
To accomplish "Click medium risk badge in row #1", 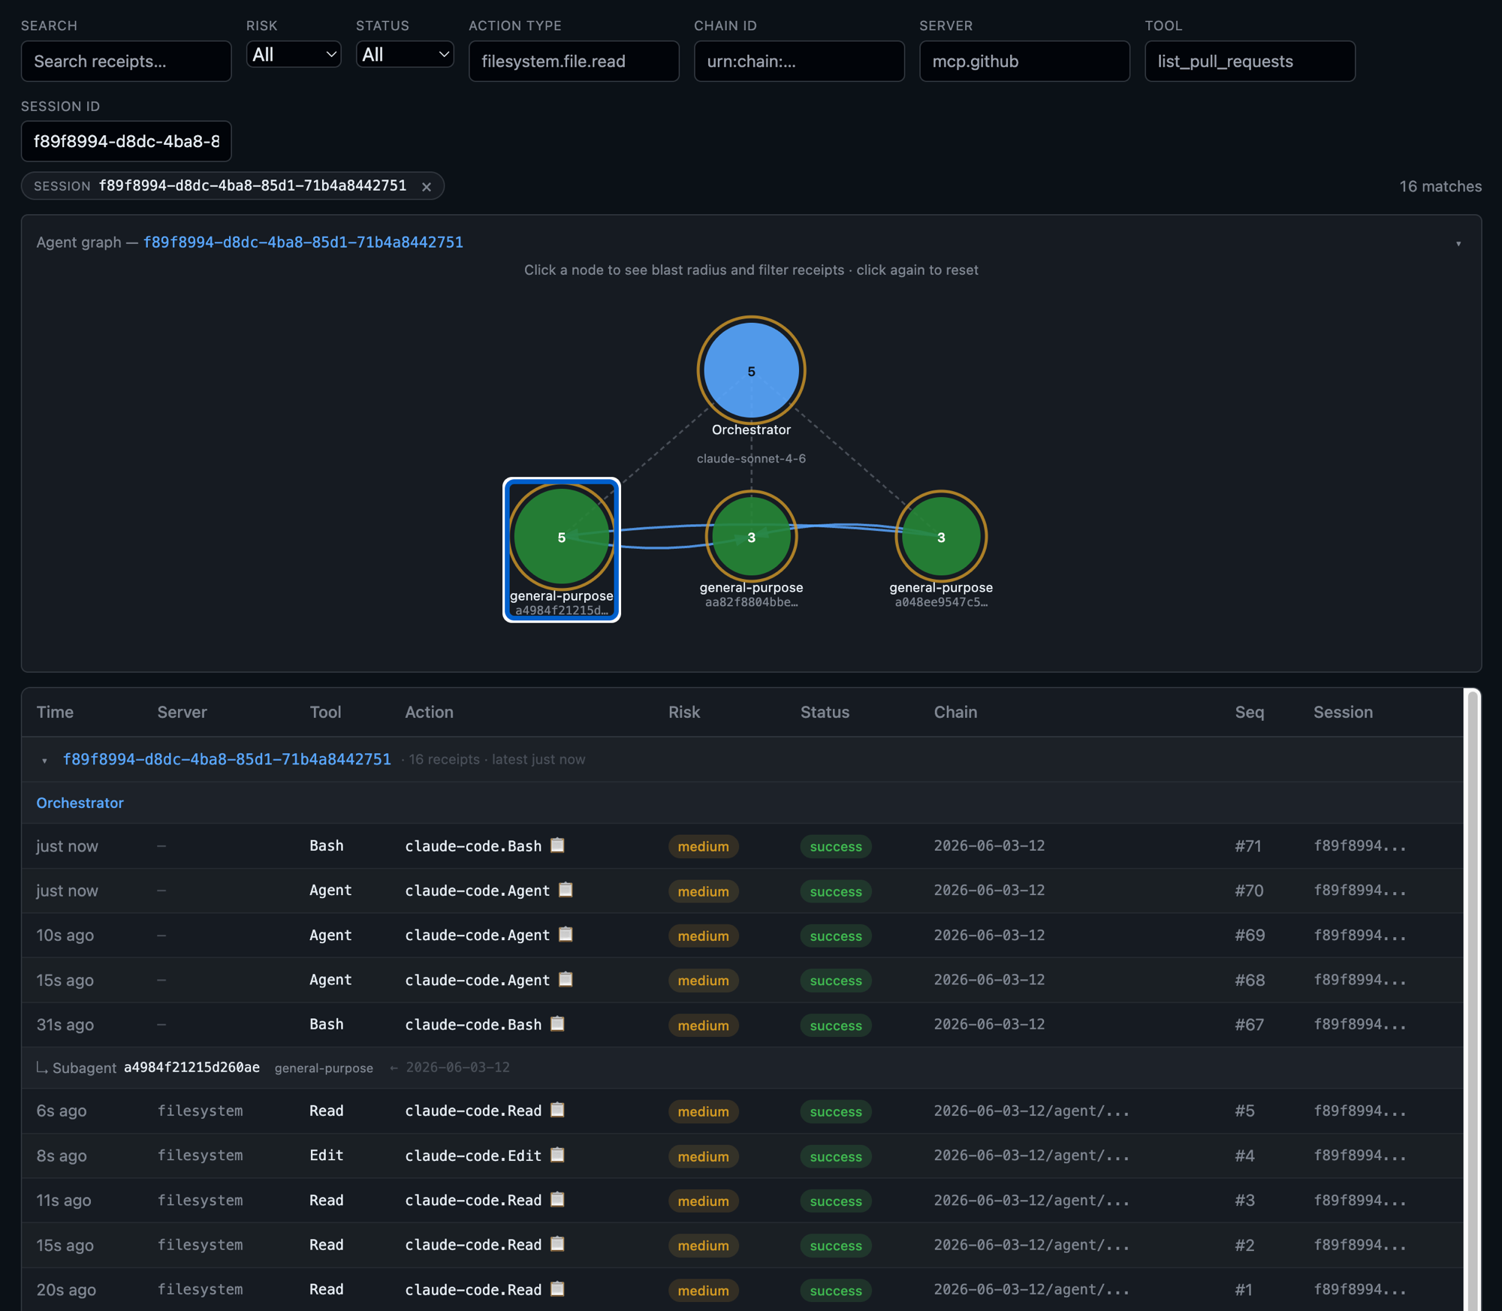I will tap(703, 1291).
